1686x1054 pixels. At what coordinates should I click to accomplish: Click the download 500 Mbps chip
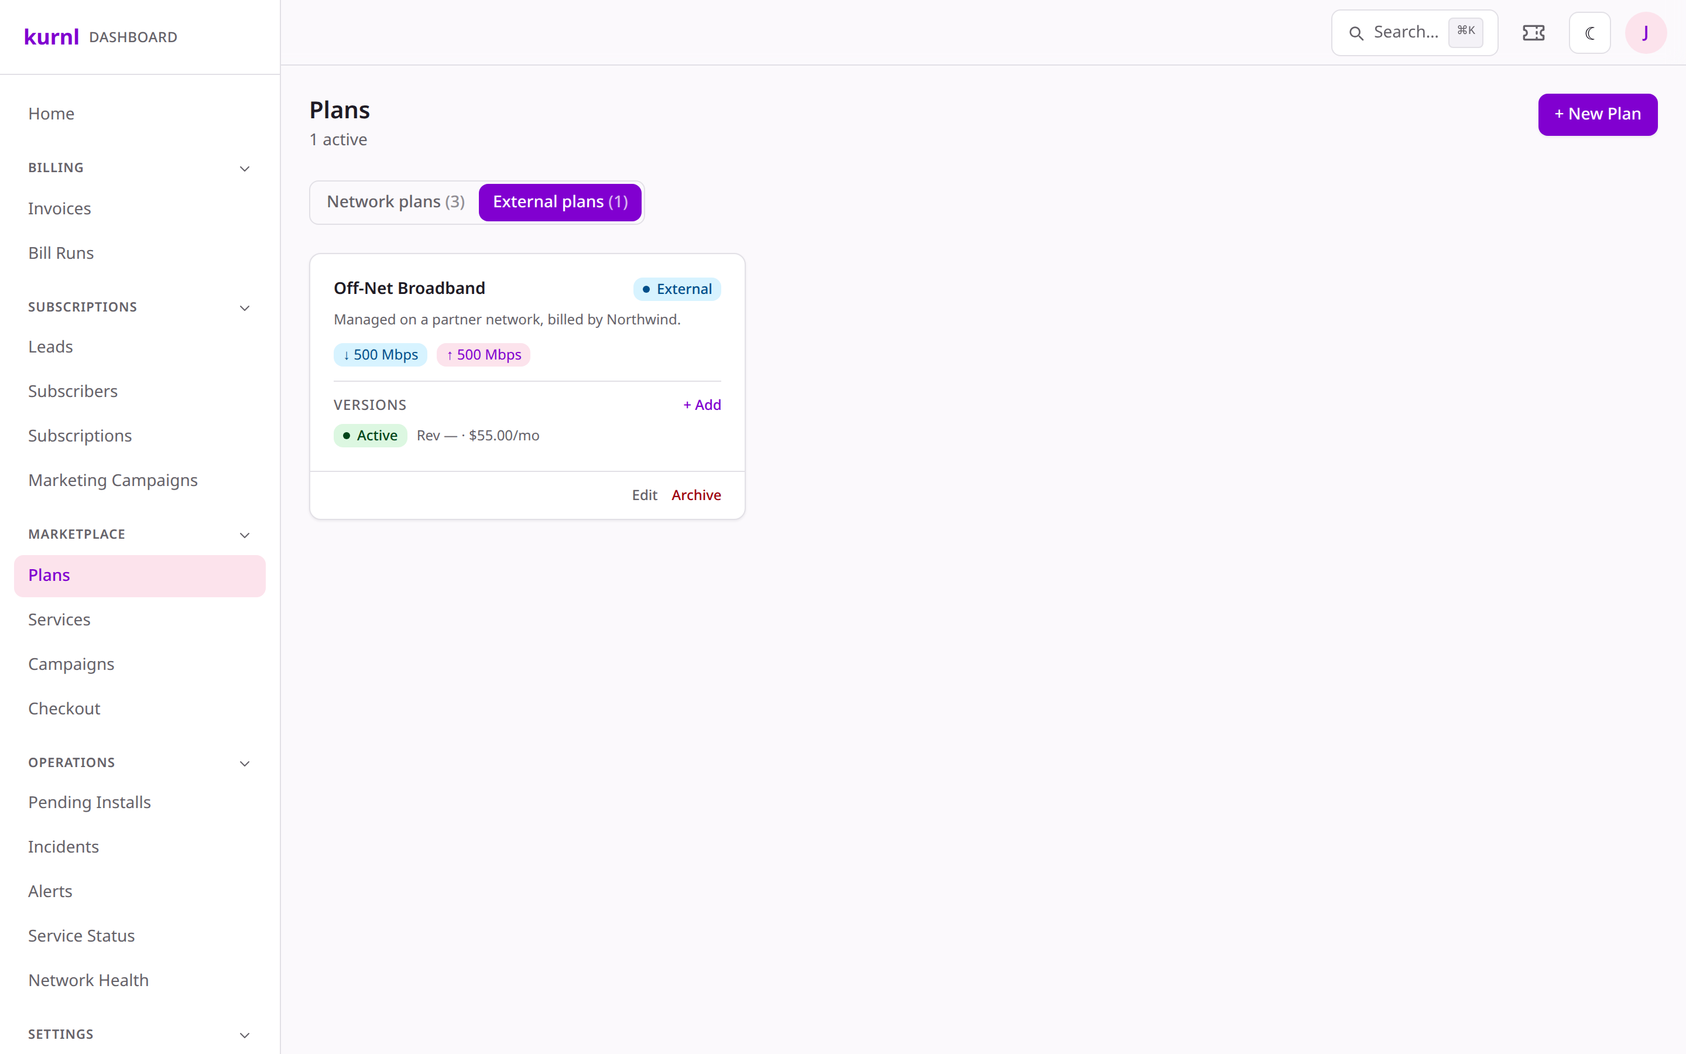pyautogui.click(x=381, y=355)
